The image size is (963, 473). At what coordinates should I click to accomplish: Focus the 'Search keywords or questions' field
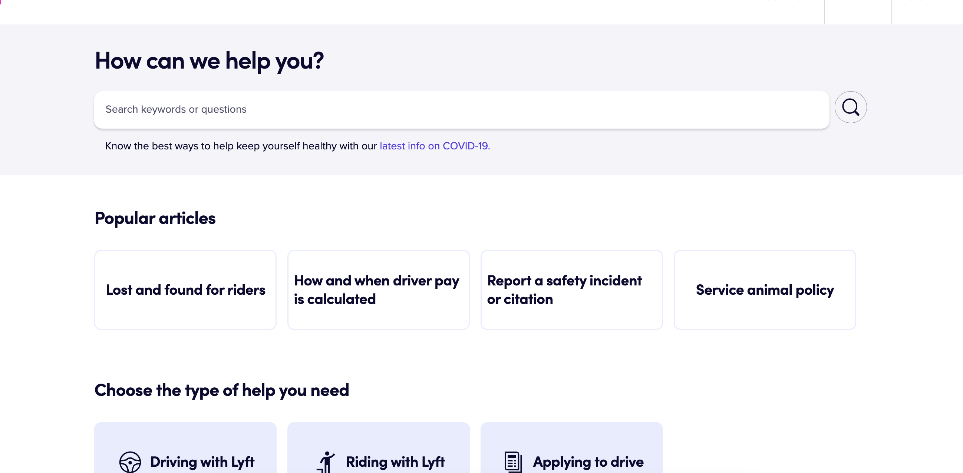click(x=462, y=110)
